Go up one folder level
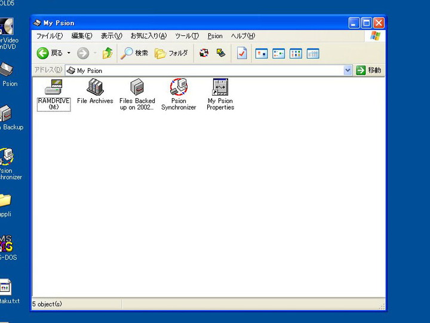430x323 pixels. click(x=107, y=53)
